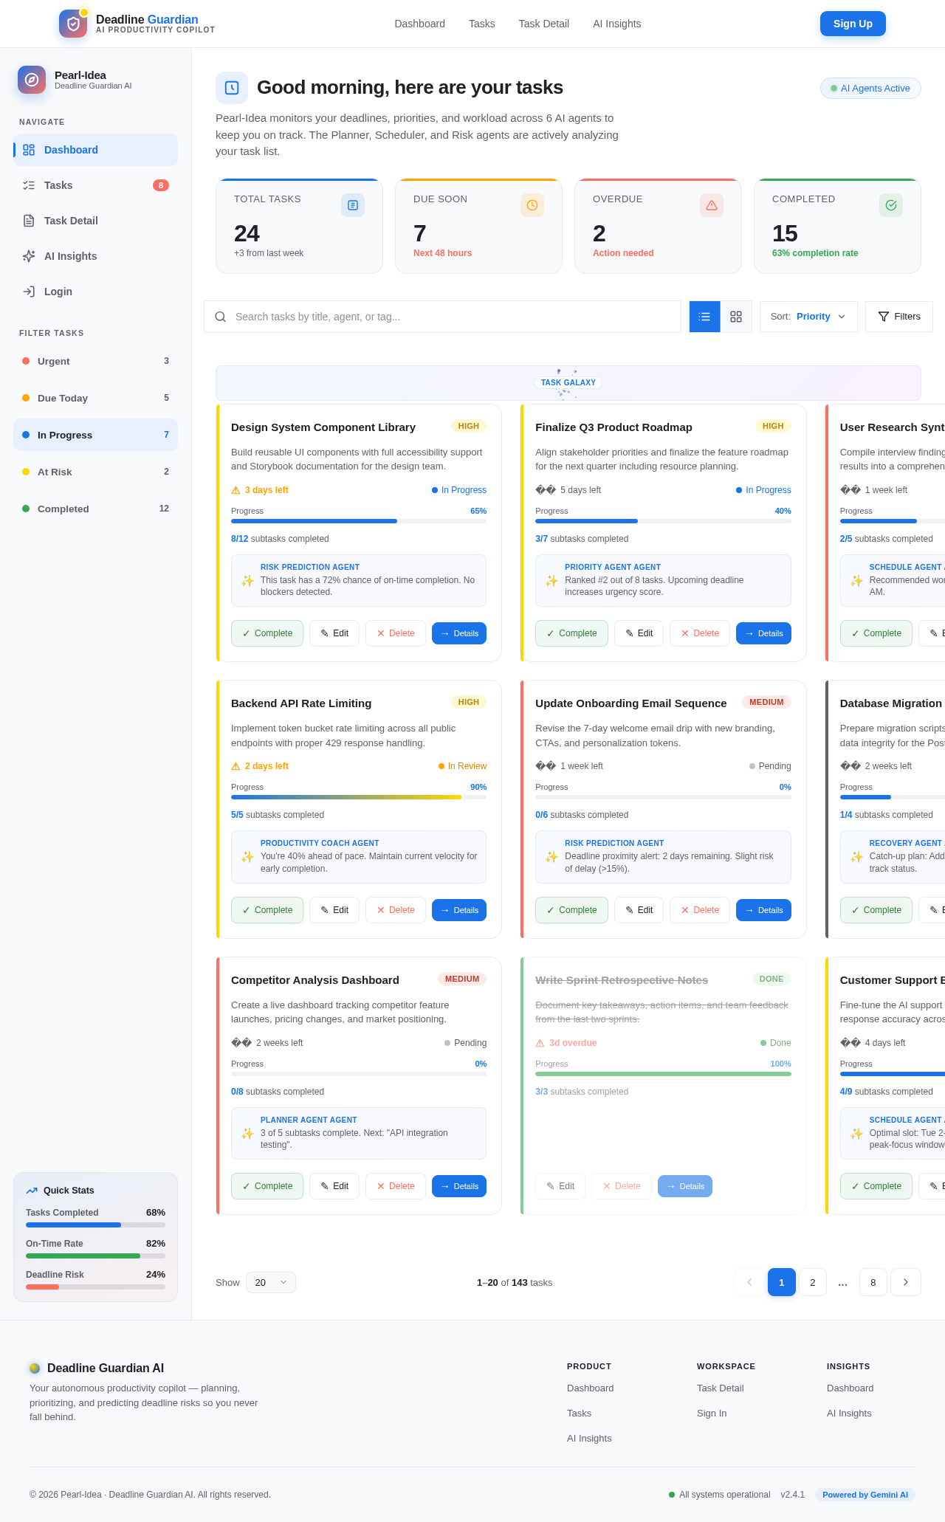
Task: Click the warning icon beside '3 days left'
Action: (x=236, y=490)
